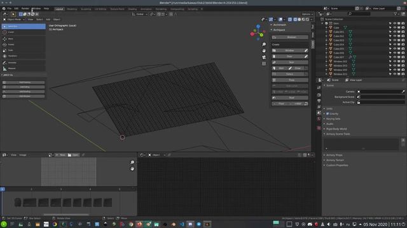Switch to the Modeling workspace tab

(x=72, y=9)
